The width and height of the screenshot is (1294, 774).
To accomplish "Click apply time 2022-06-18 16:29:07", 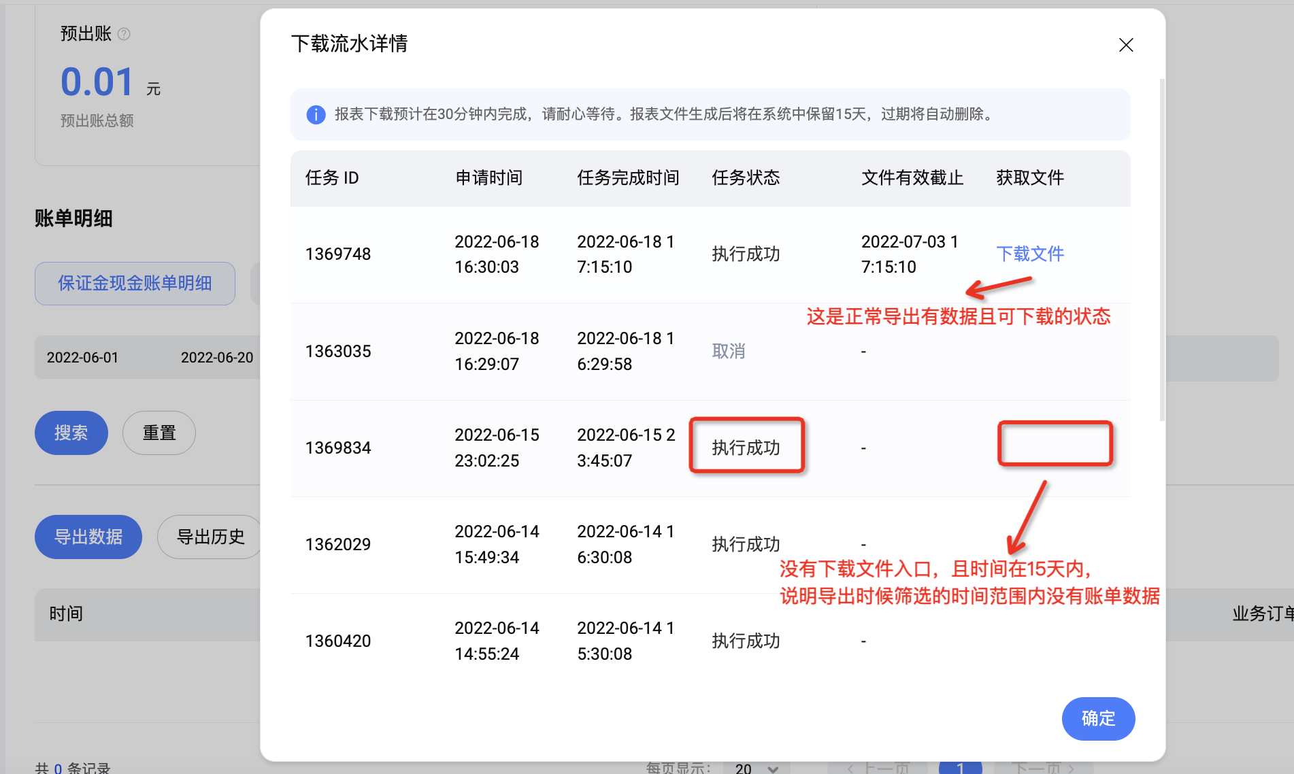I will click(497, 351).
